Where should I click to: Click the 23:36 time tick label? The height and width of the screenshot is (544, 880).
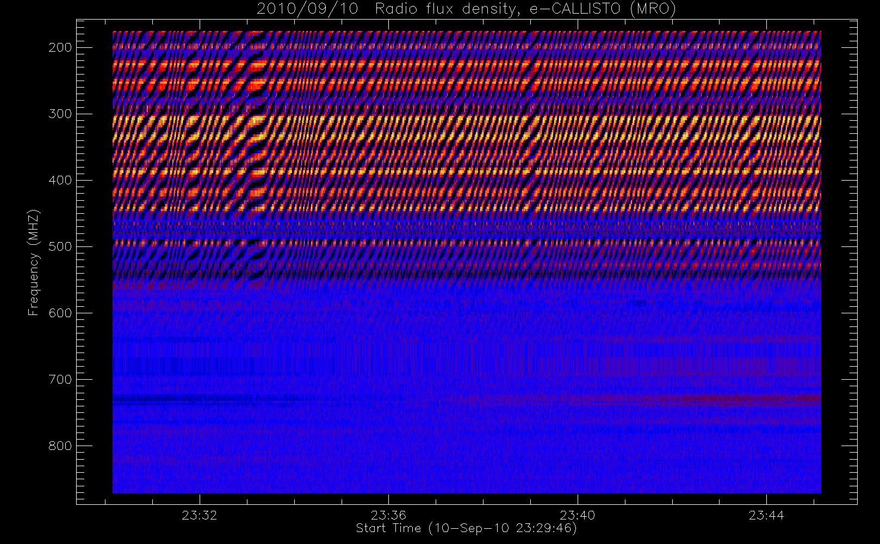click(388, 515)
